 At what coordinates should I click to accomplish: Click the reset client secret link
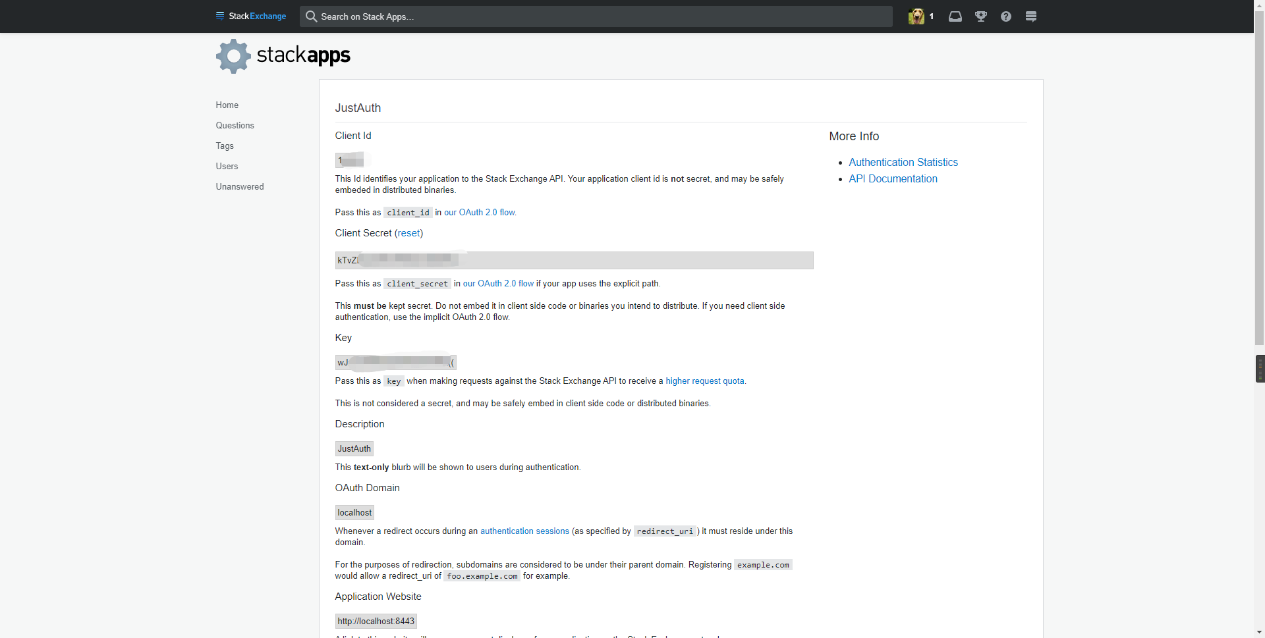coord(408,233)
